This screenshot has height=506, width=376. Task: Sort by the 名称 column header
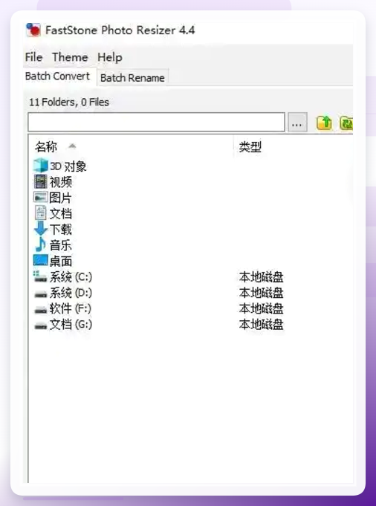point(46,147)
